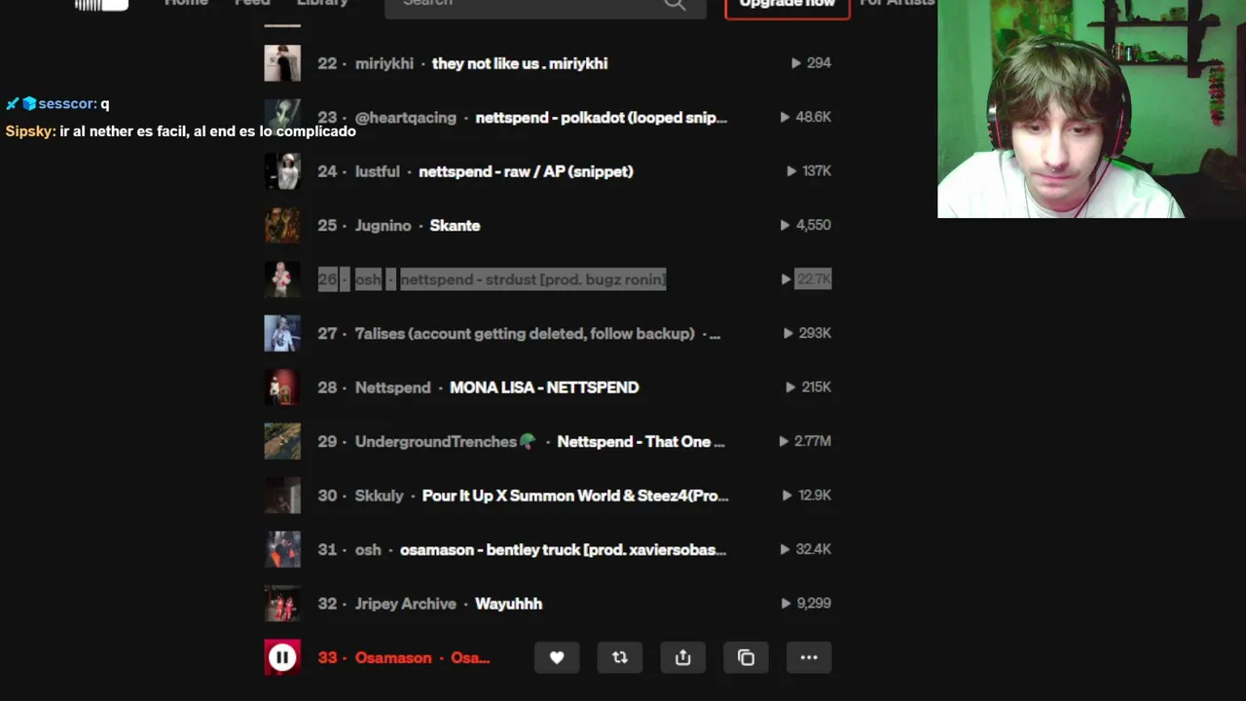Open osh artist link in row 31
The height and width of the screenshot is (701, 1246).
click(x=368, y=549)
